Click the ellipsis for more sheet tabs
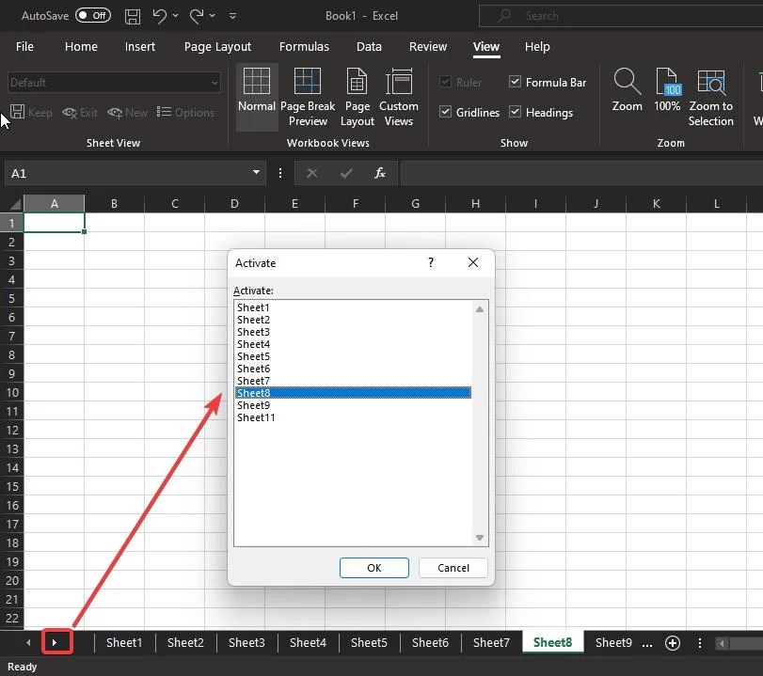Screen dimensions: 763x676 click(x=647, y=643)
